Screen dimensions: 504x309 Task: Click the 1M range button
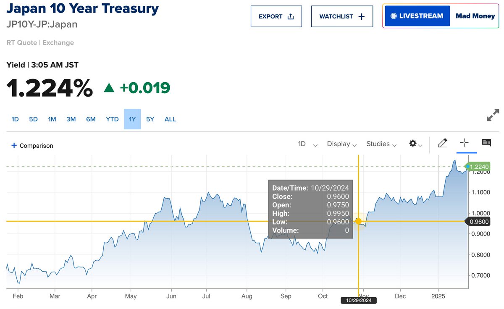pos(52,119)
